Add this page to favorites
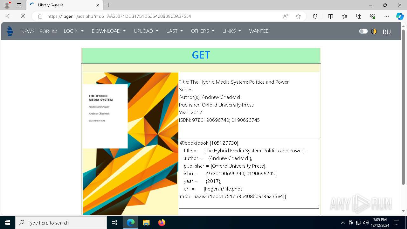 pyautogui.click(x=298, y=16)
